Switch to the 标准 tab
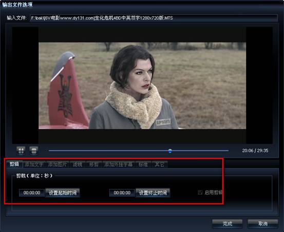284x232 pixels. click(x=143, y=164)
